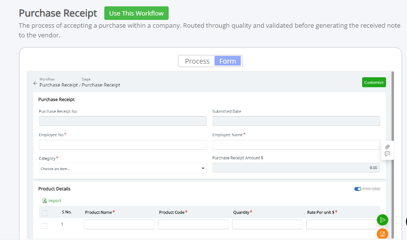Click Use This Workflow button
The image size is (407, 240).
(136, 13)
